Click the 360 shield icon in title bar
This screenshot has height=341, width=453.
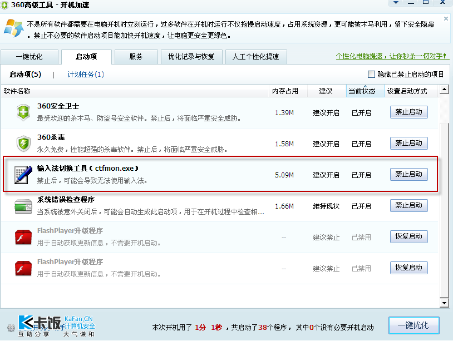point(4,5)
